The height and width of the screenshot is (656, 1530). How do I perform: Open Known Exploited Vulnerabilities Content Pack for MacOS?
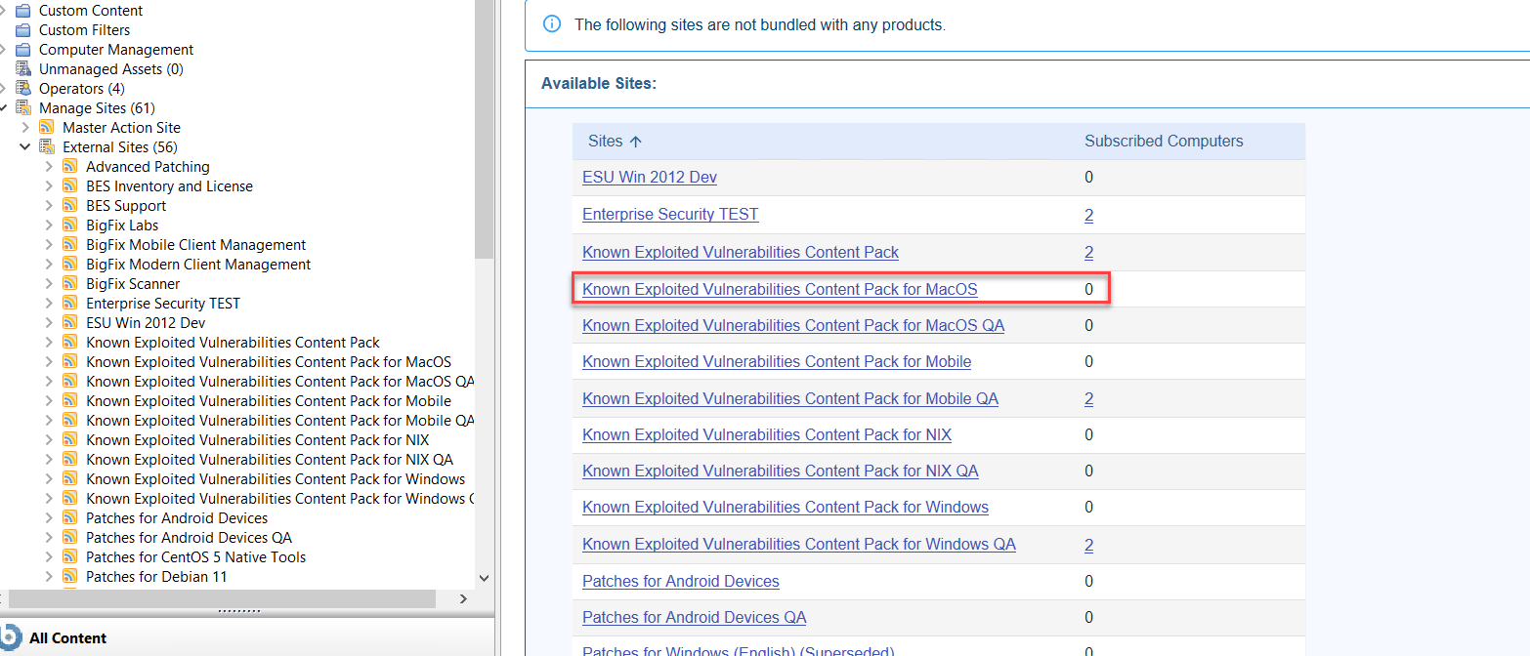(x=780, y=289)
